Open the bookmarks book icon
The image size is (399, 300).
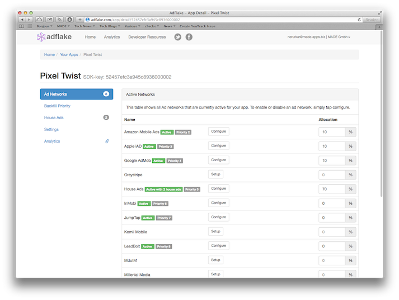(22, 26)
